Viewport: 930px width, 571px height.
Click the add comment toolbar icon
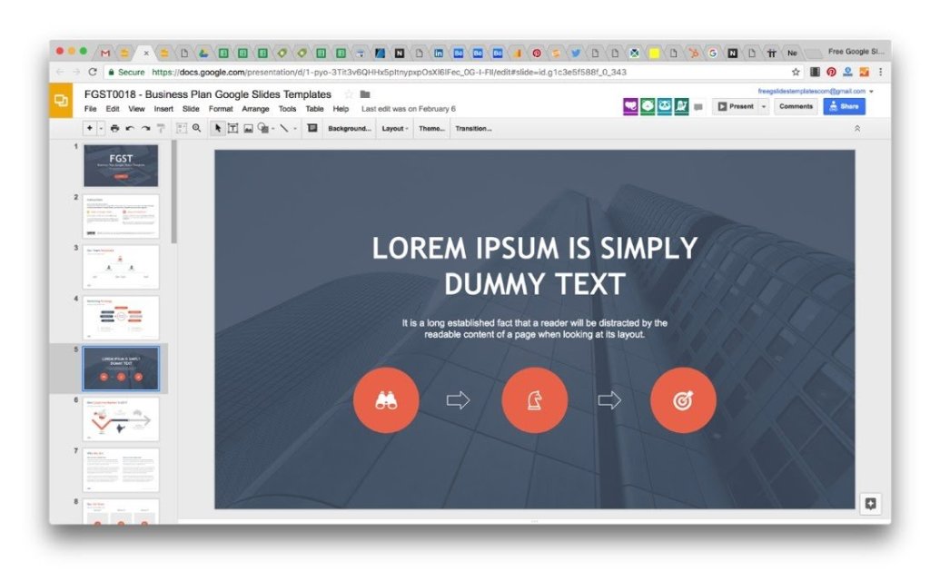(x=312, y=129)
